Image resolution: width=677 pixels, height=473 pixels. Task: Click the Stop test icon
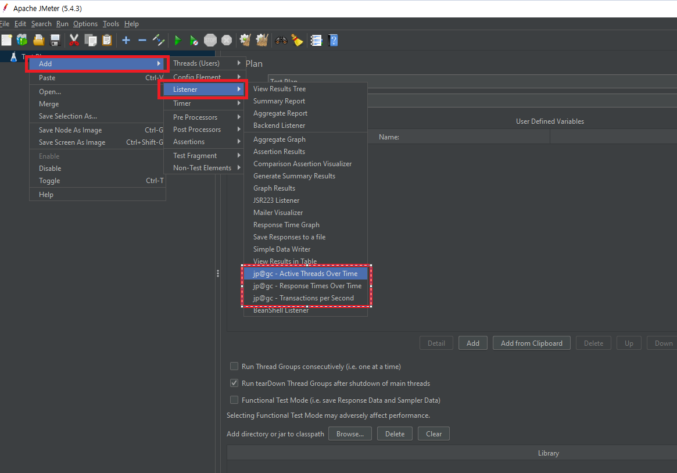[x=210, y=40]
